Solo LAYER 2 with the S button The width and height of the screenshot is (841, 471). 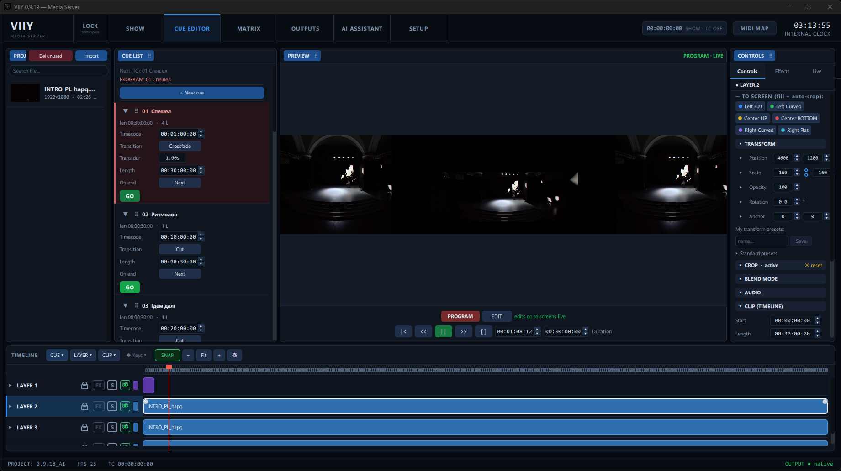point(112,406)
